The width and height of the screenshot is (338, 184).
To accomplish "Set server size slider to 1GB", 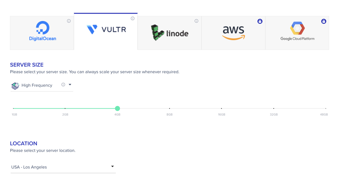I will (x=13, y=108).
